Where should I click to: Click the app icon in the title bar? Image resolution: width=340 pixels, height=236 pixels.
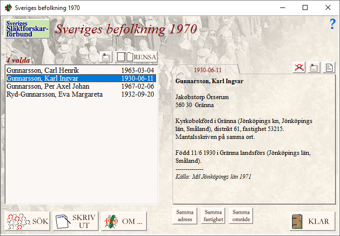(8, 8)
